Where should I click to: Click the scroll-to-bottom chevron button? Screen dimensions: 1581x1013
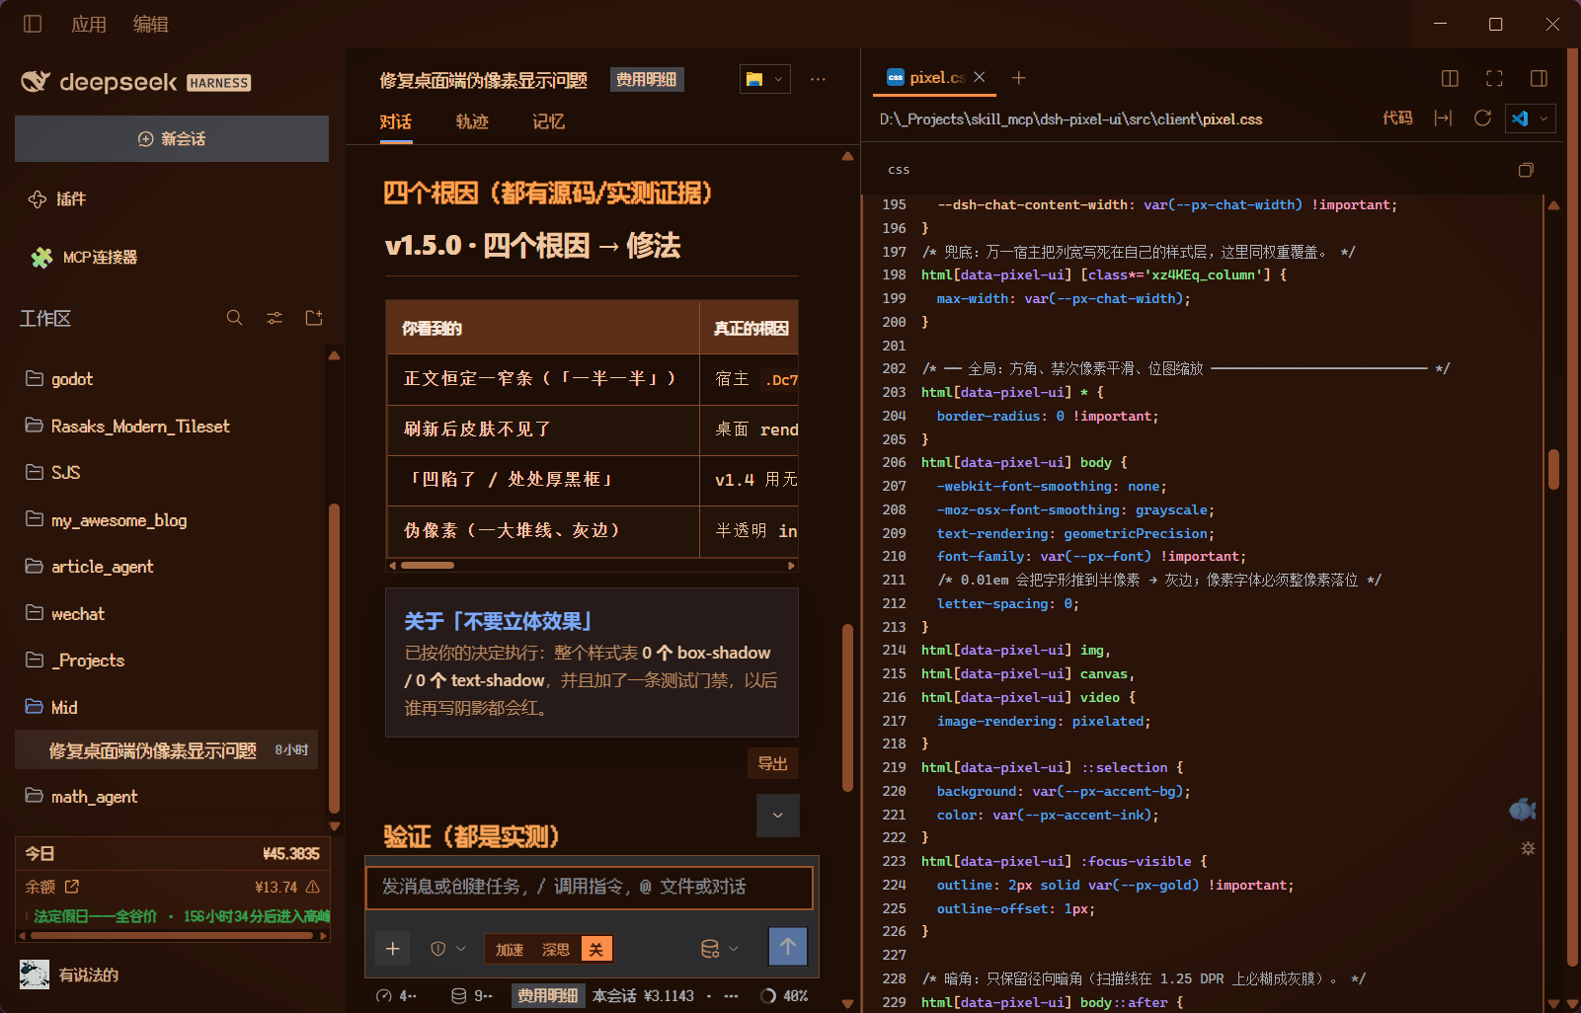[x=777, y=816]
